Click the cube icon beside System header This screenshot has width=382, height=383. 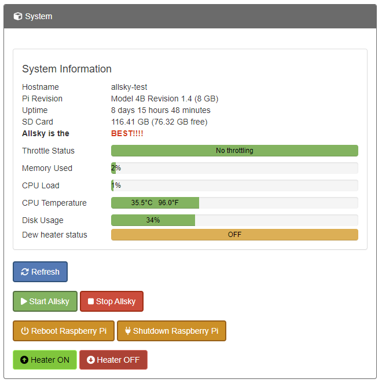(x=18, y=16)
